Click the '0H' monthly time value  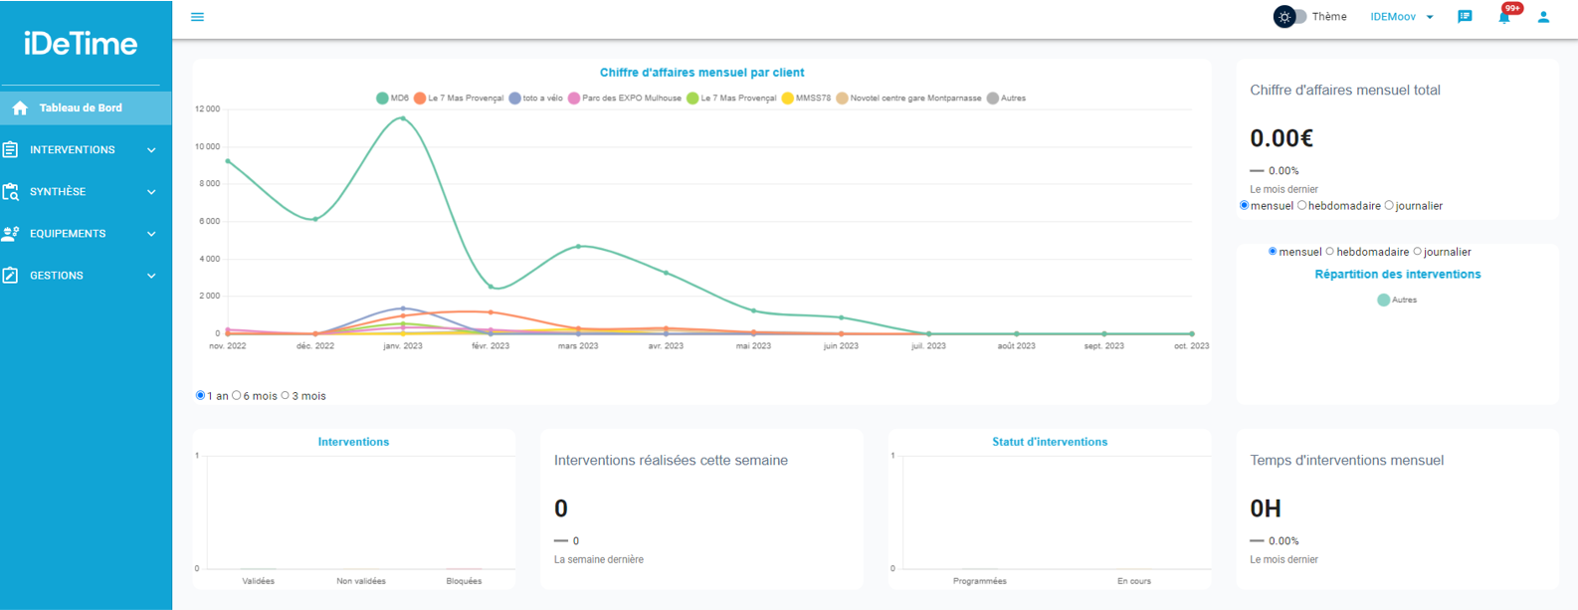pos(1266,508)
